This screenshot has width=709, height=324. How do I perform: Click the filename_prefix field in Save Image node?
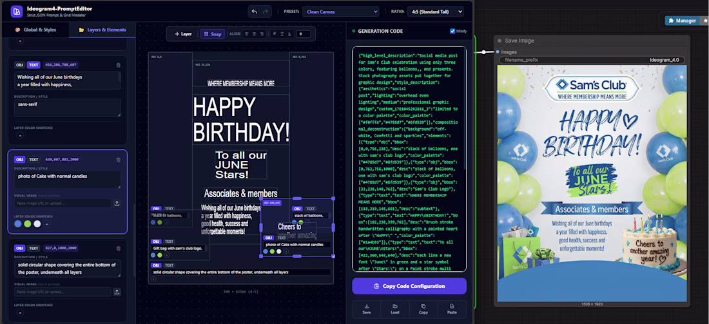(592, 60)
